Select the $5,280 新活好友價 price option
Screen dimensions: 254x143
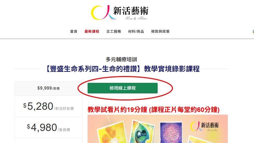click(x=49, y=106)
